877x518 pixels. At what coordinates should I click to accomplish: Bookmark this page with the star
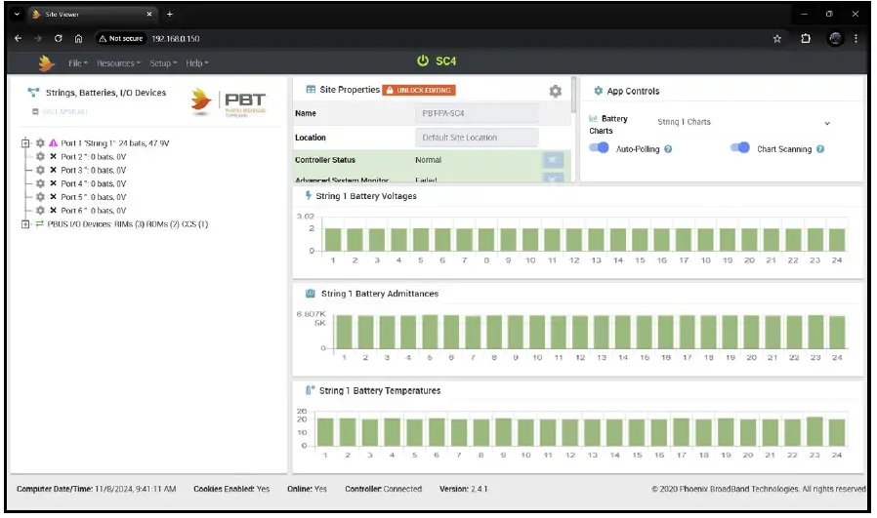click(x=776, y=39)
